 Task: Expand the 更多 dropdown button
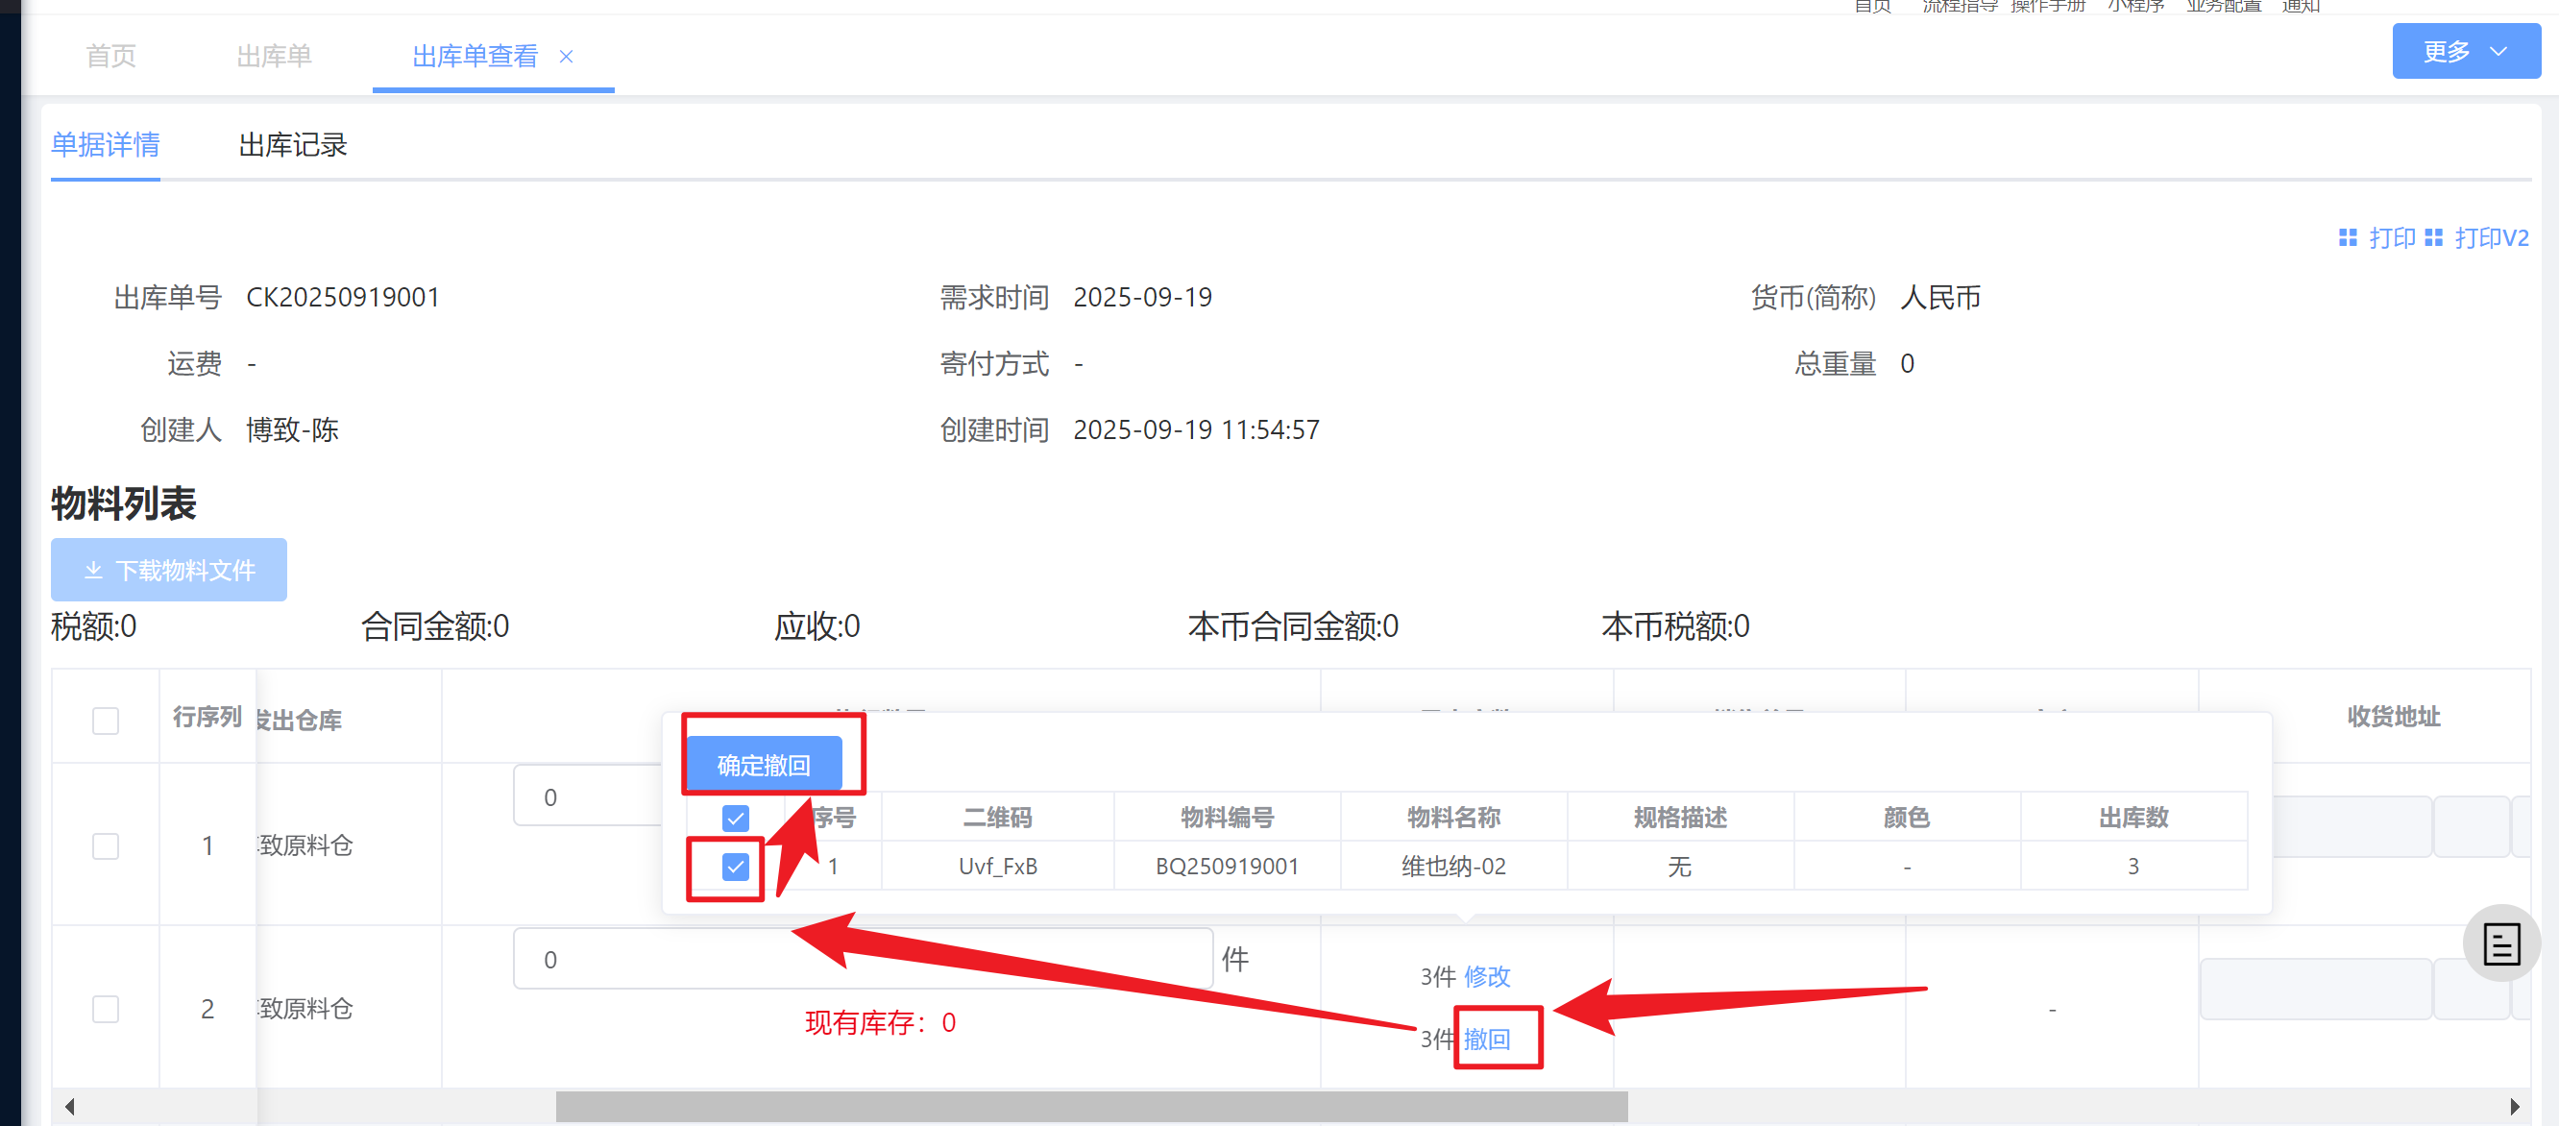point(2466,52)
